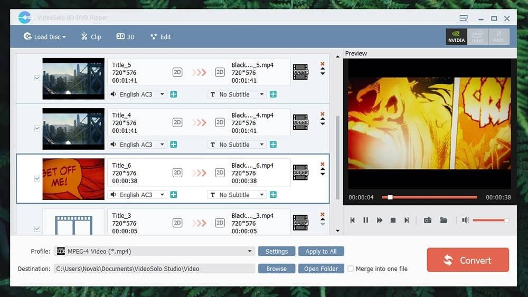Screen dimensions: 528x297
Task: Jump to previous chapter in preview
Action: [x=352, y=220]
